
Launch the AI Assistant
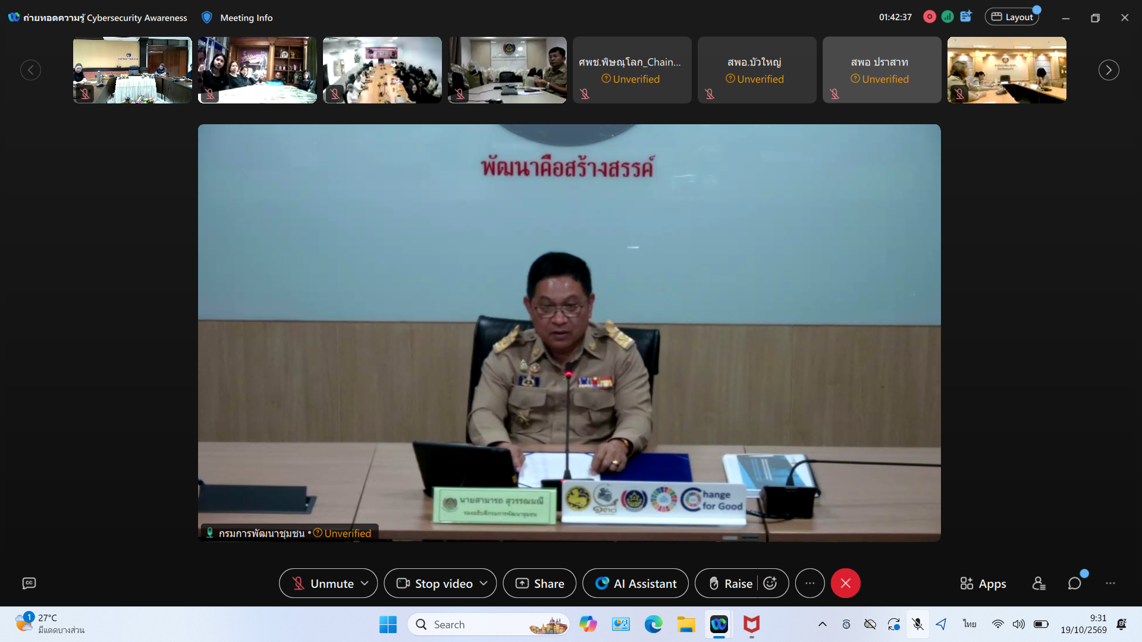[x=635, y=584]
